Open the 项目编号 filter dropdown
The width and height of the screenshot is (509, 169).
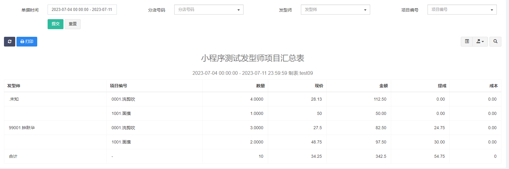(x=462, y=9)
